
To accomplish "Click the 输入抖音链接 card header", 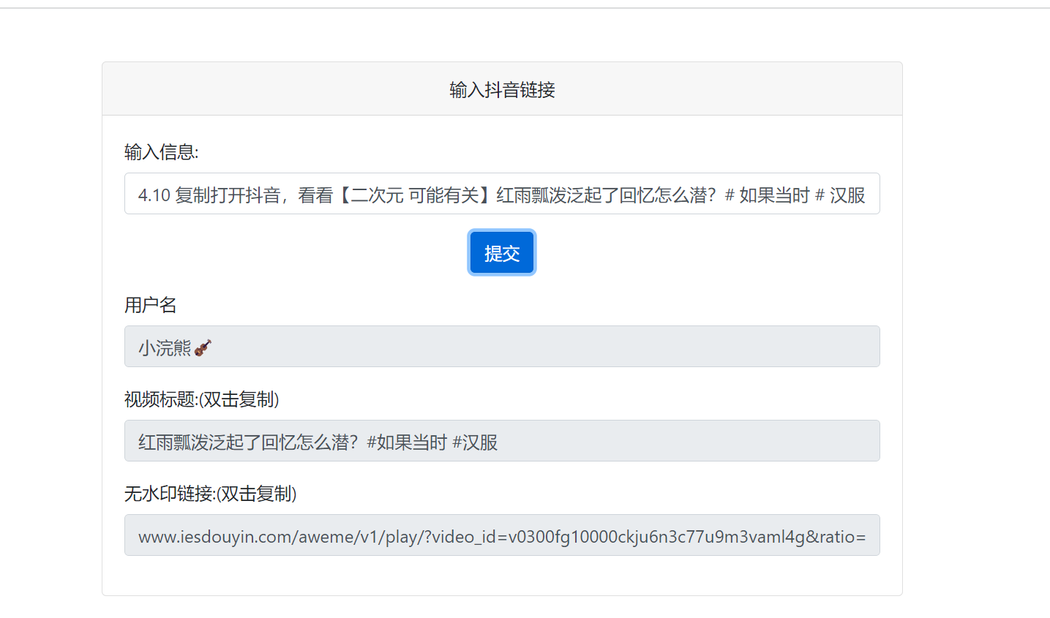I will point(502,89).
